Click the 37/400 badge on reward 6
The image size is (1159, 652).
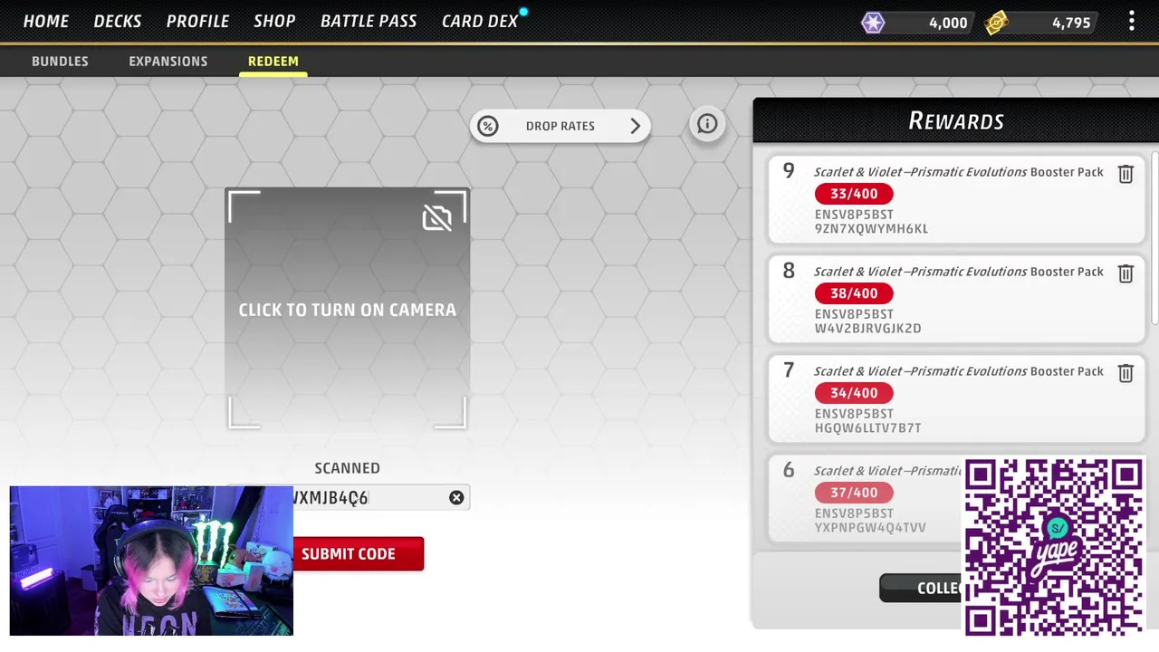tap(854, 493)
